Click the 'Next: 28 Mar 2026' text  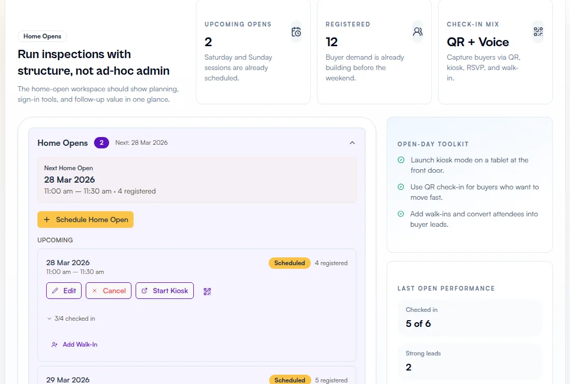pos(141,143)
